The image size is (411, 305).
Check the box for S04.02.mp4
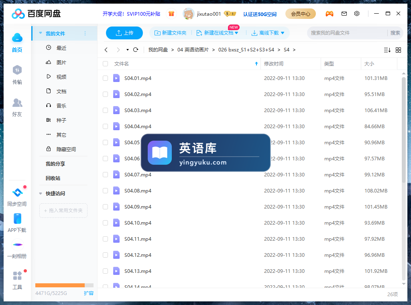106,94
